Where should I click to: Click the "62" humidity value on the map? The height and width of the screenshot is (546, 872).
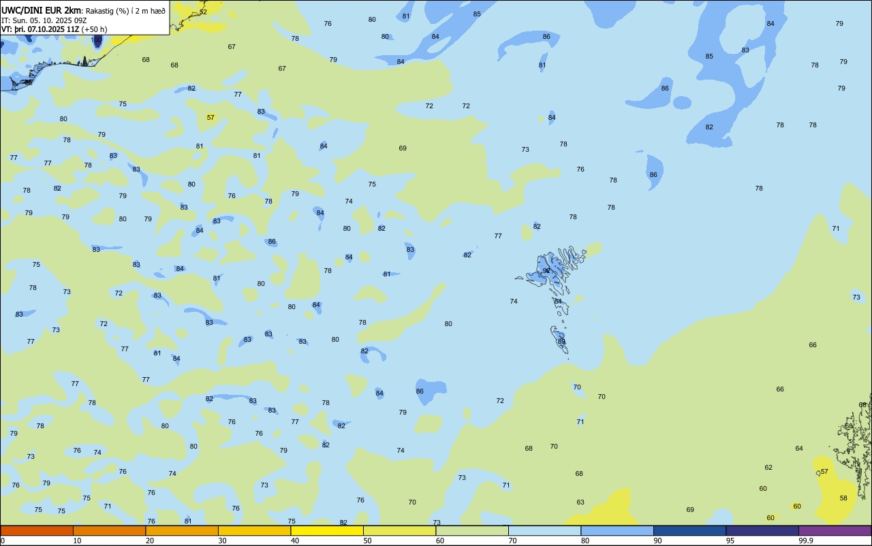pos(768,468)
